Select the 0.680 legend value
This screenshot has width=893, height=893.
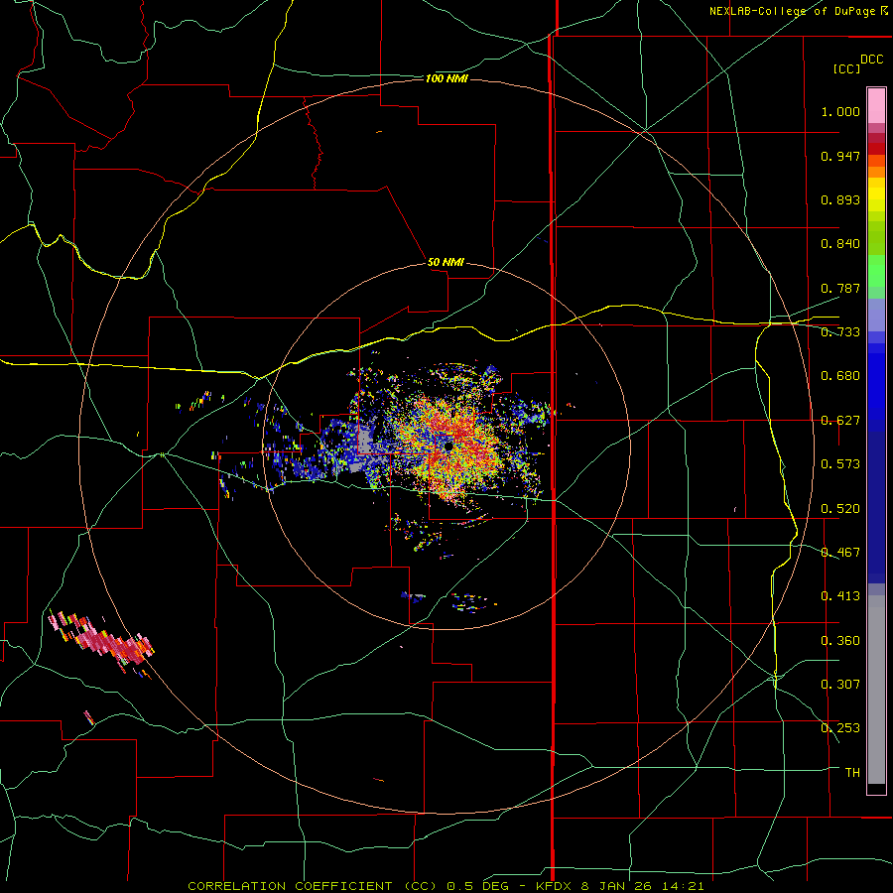pos(840,376)
